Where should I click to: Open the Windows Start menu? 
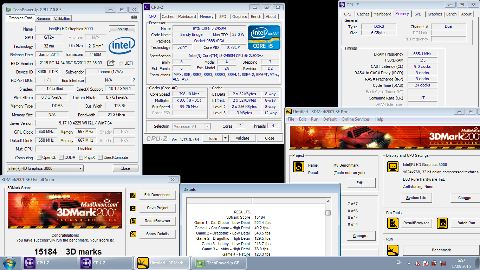pyautogui.click(x=9, y=263)
